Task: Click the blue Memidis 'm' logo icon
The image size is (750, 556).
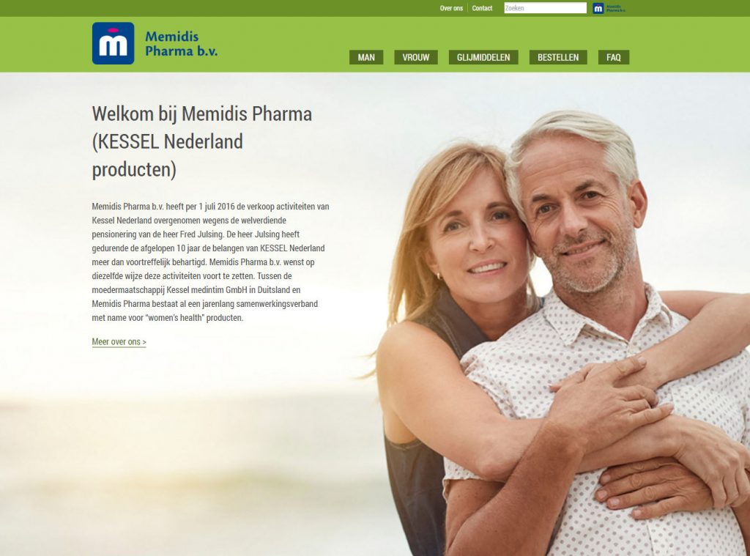Action: 113,43
